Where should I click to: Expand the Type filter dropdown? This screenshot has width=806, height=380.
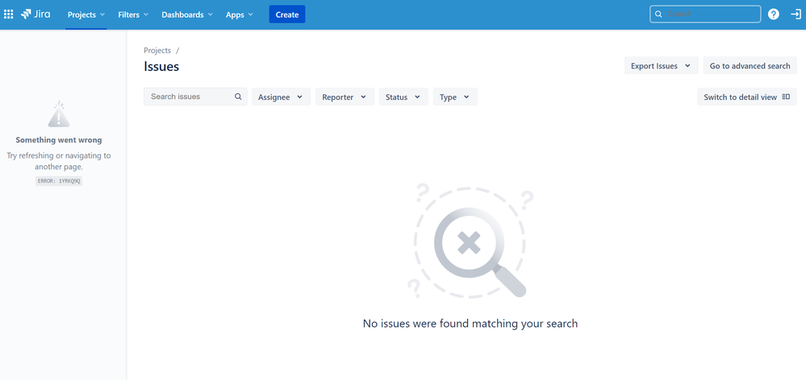[455, 97]
